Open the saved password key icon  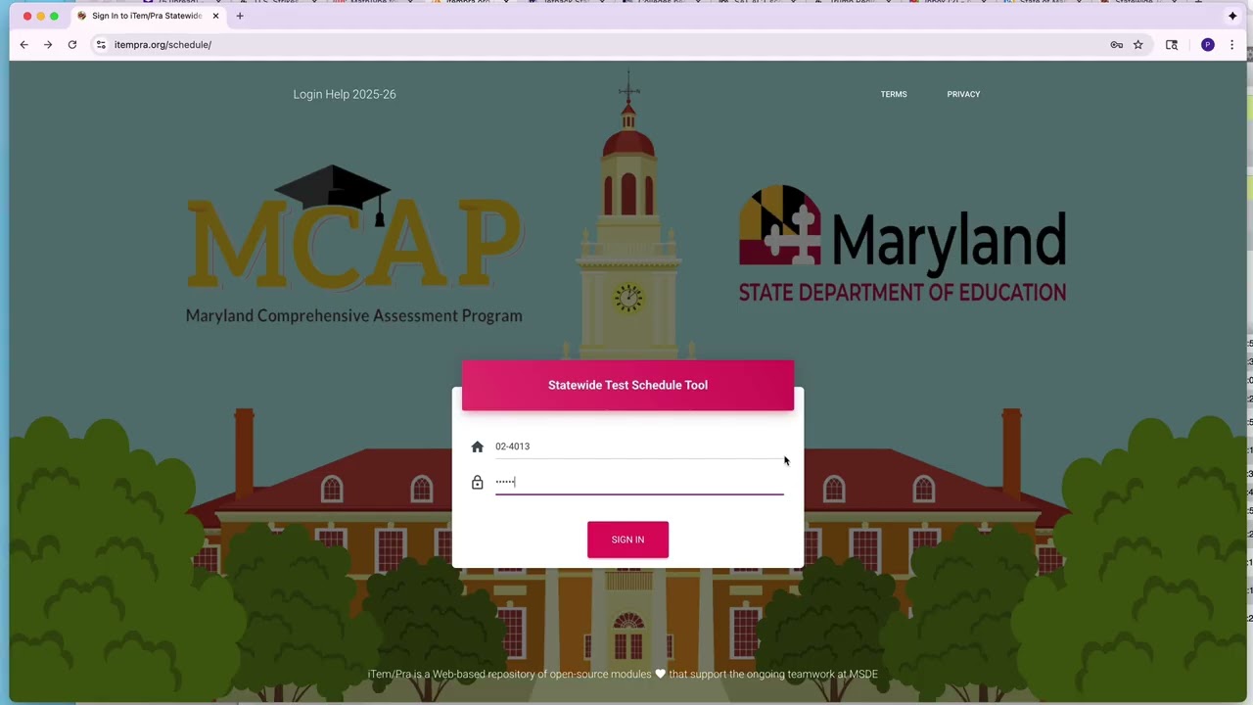point(1117,44)
